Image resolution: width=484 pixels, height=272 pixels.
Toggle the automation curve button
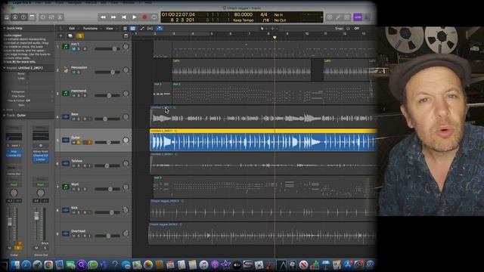click(142, 29)
